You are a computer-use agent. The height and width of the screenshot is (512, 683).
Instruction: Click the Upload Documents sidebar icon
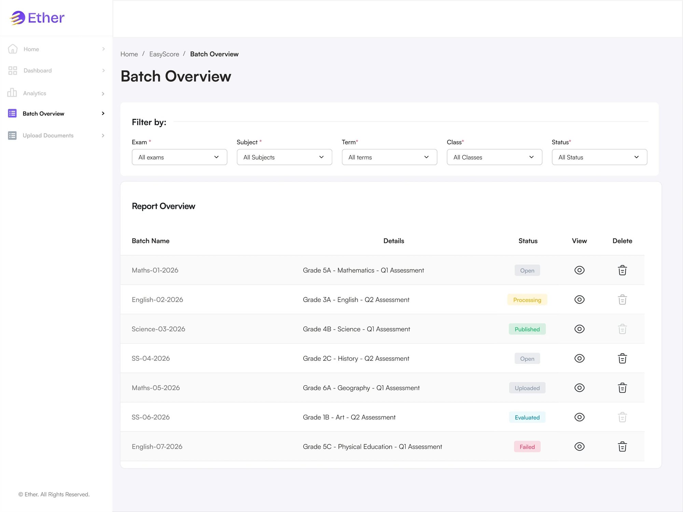[x=12, y=136]
